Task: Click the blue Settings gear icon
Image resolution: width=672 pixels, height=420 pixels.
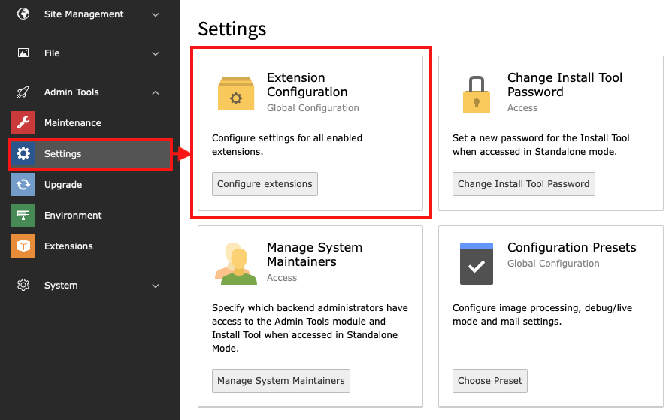Action: pos(23,153)
